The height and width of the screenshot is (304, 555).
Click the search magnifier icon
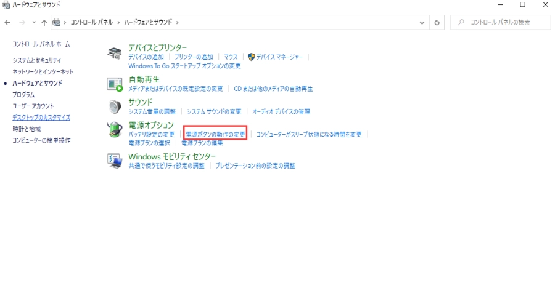(461, 22)
